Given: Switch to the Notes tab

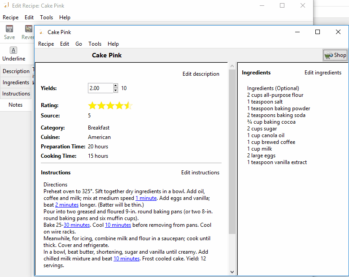Looking at the screenshot, I should [16, 105].
